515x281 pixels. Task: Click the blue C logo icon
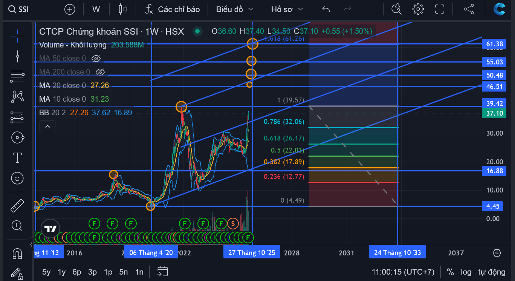[500, 9]
